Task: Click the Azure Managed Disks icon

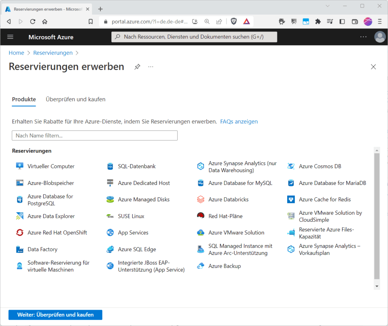Action: 110,199
